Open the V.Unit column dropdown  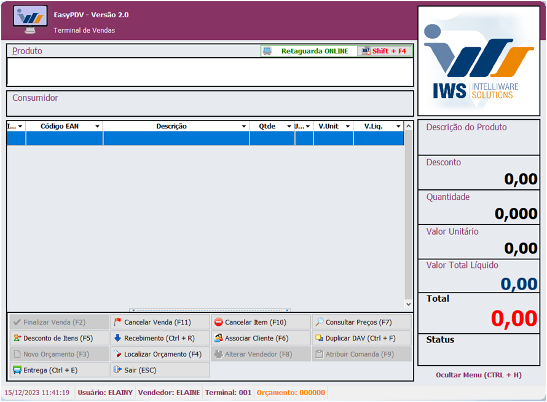(x=348, y=127)
